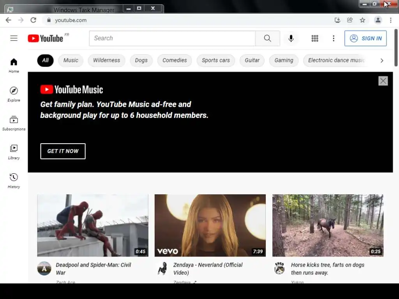This screenshot has width=399, height=299.
Task: Play the horse in forest thumbnail
Action: click(328, 225)
